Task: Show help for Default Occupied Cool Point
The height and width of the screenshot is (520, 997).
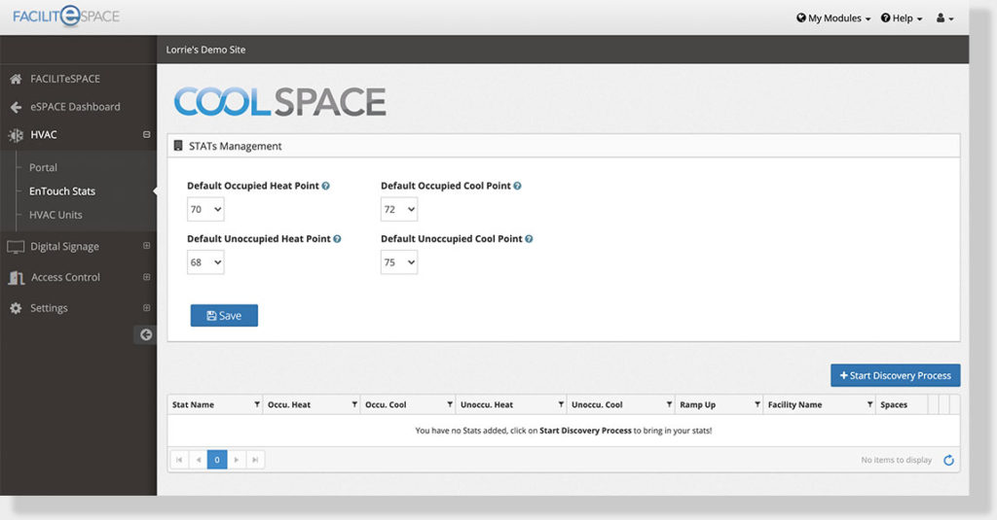Action: [518, 186]
